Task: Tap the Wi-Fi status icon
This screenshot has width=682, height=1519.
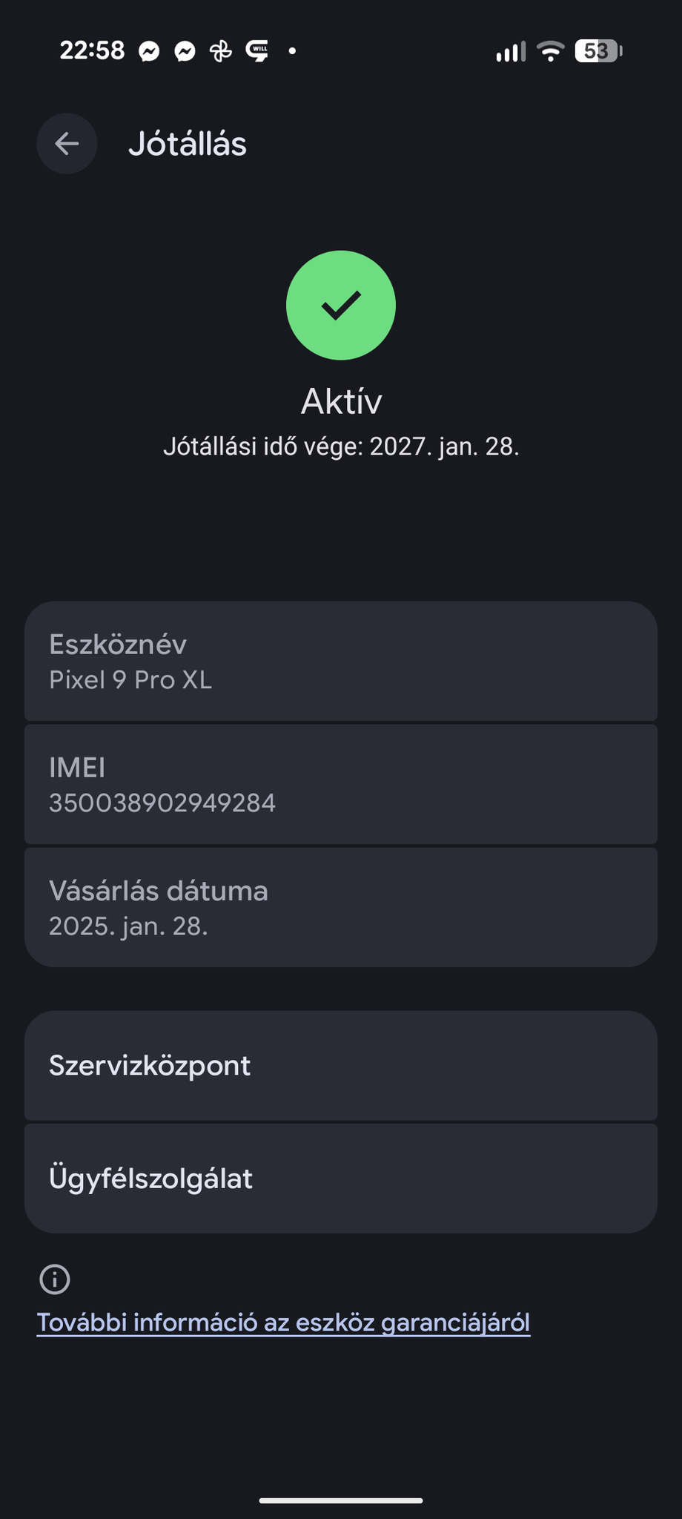Action: pos(550,51)
